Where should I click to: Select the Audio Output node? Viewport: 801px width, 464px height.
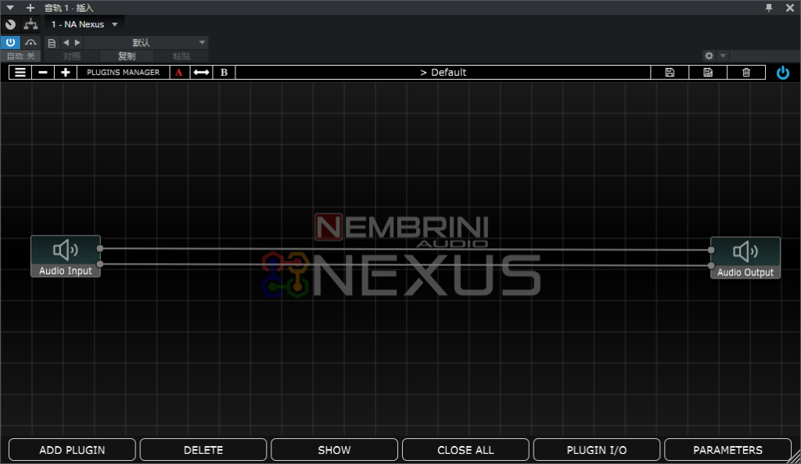tap(745, 257)
